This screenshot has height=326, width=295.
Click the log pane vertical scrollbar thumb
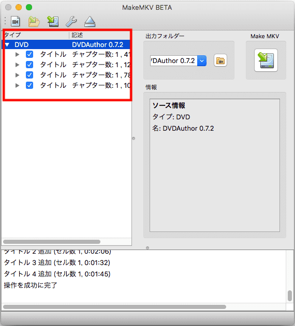pos(290,296)
